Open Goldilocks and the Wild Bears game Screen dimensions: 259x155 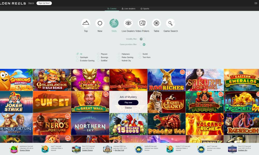pos(52,80)
